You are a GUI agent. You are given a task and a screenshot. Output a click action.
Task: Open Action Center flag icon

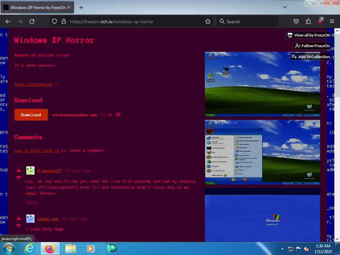298,249
